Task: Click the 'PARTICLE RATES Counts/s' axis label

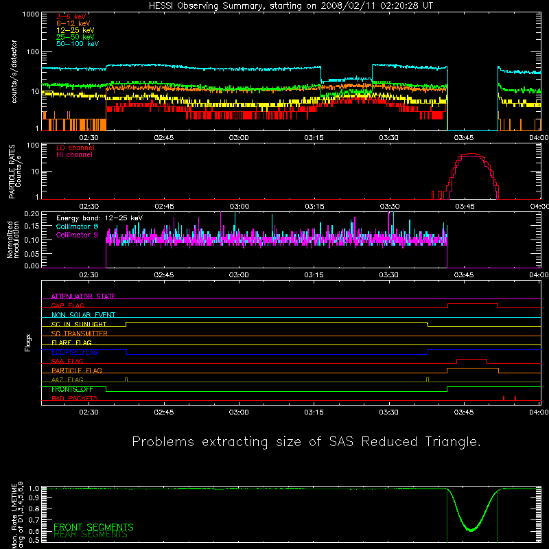Action: pyautogui.click(x=14, y=172)
